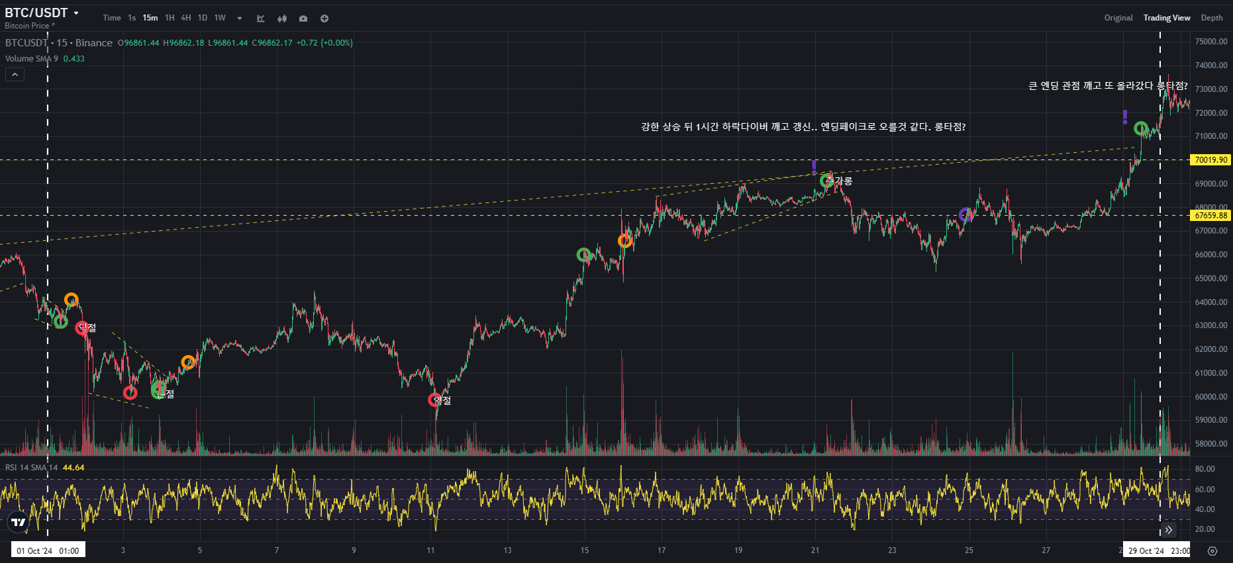This screenshot has height=563, width=1233.
Task: Switch interval to 4H
Action: tap(186, 18)
